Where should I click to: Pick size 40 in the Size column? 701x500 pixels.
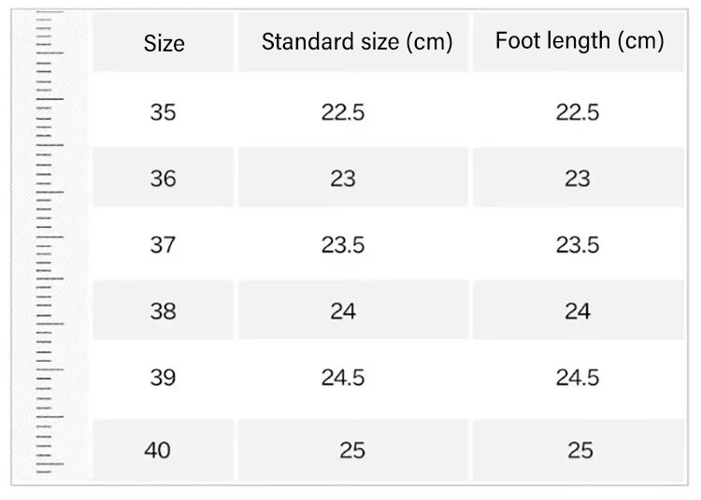click(158, 450)
